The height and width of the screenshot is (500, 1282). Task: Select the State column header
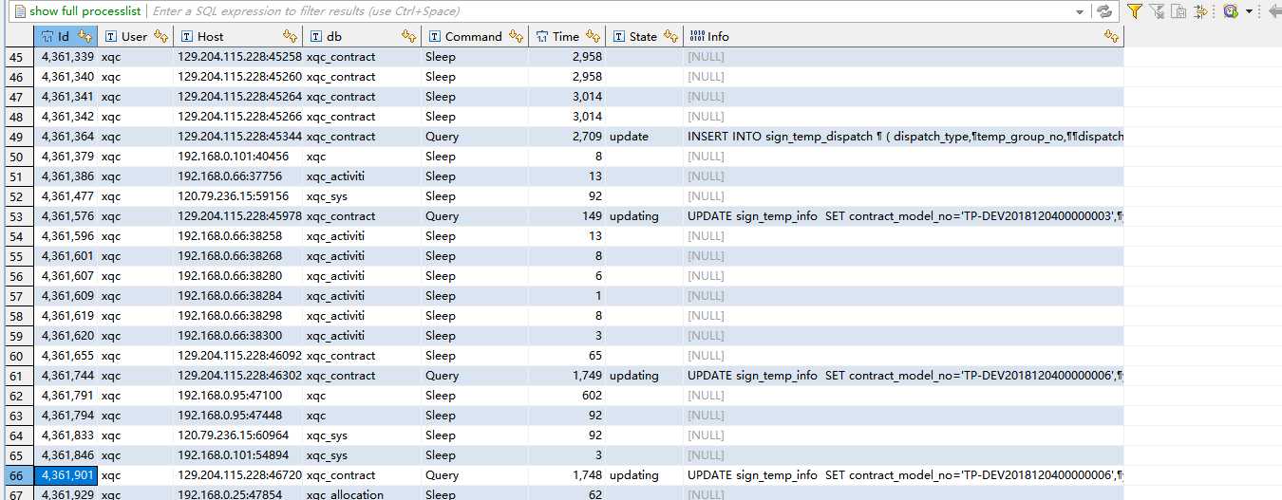(x=644, y=36)
